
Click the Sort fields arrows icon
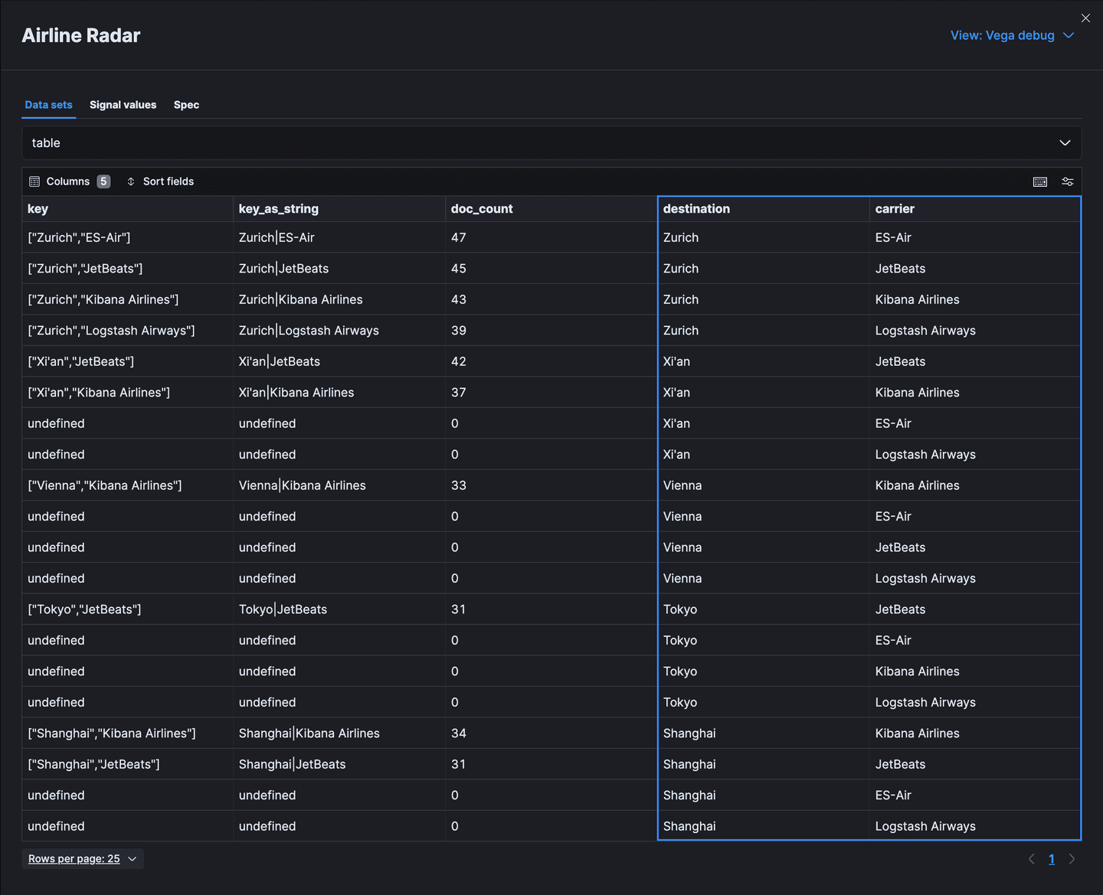[131, 181]
